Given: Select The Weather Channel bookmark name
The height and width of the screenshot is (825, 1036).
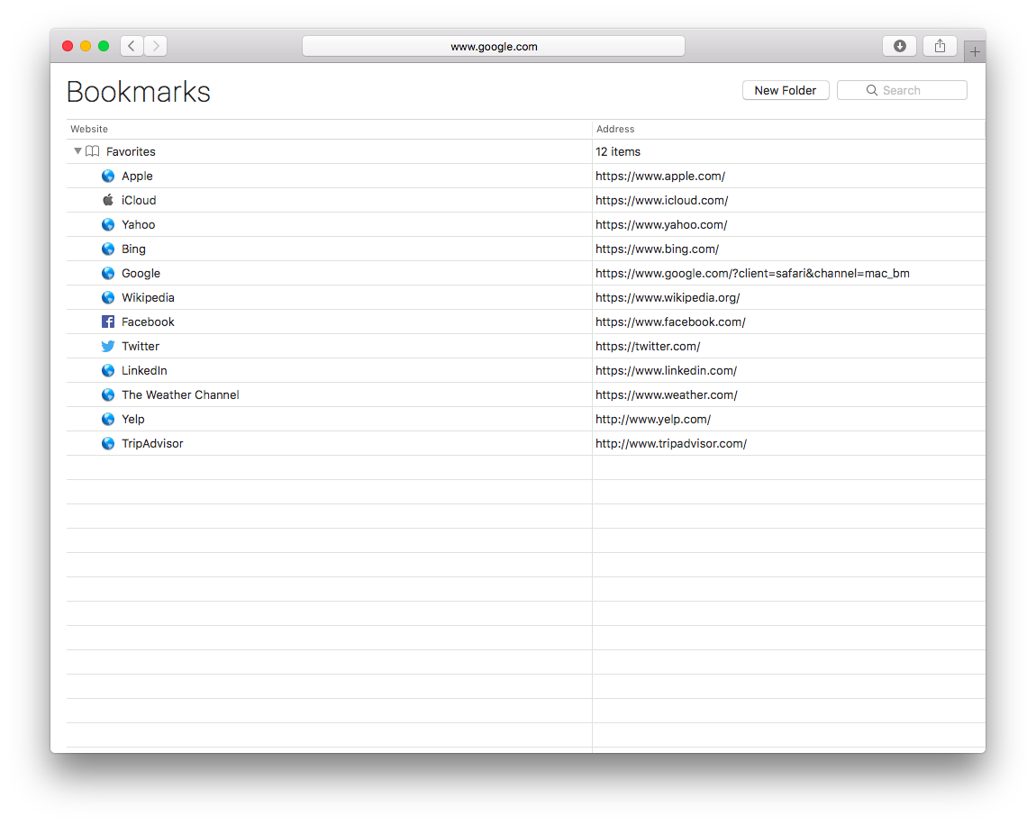Looking at the screenshot, I should coord(180,395).
